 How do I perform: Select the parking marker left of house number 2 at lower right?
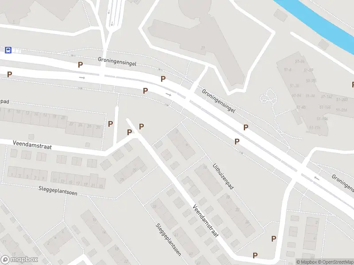(x=273, y=238)
